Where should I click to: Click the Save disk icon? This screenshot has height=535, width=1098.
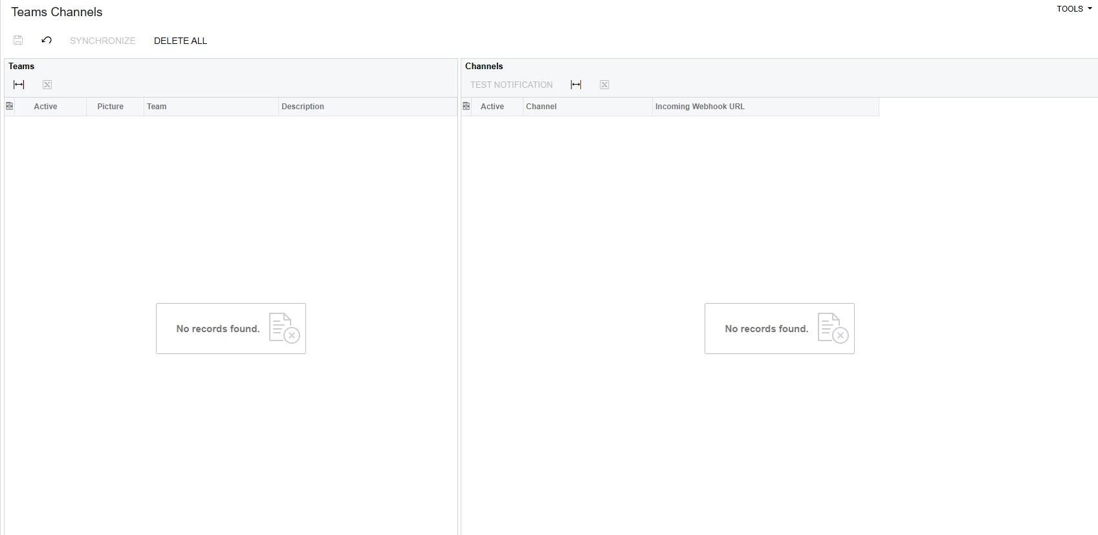coord(18,40)
